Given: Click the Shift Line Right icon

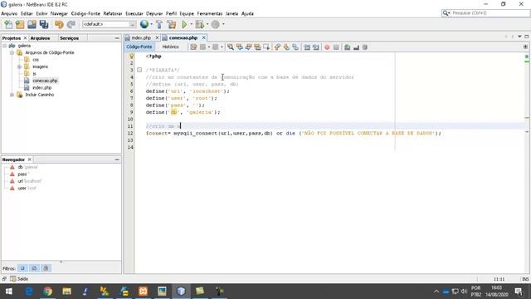Looking at the screenshot, I should pyautogui.click(x=316, y=47).
